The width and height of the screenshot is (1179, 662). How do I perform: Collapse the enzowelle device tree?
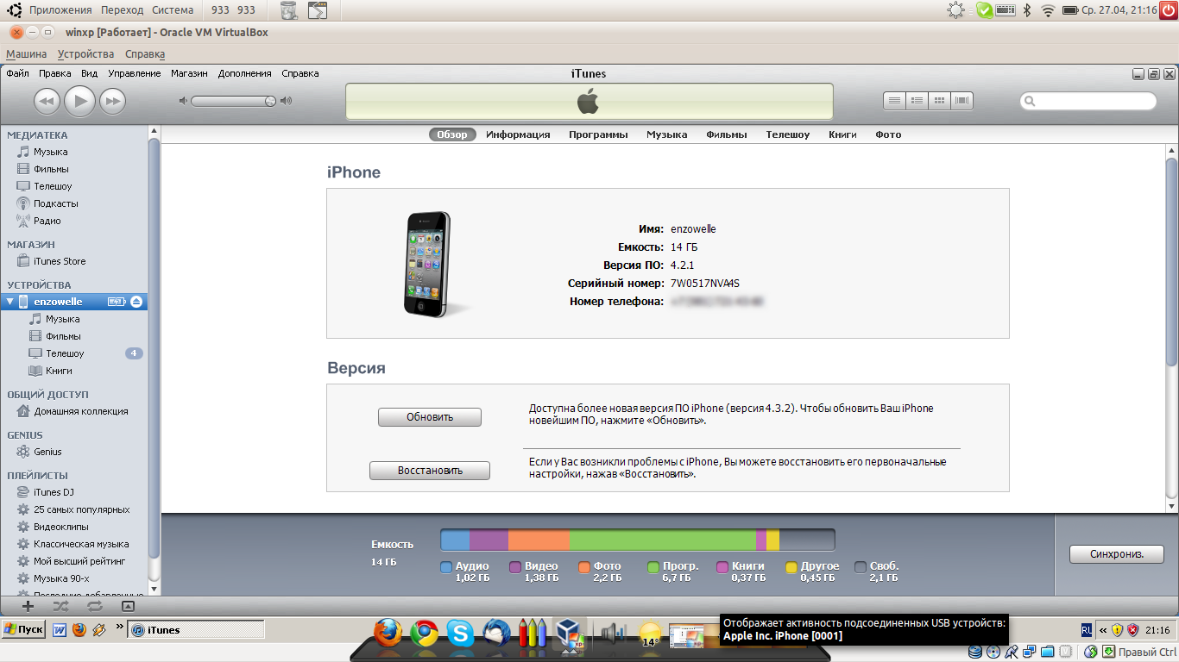tap(9, 302)
